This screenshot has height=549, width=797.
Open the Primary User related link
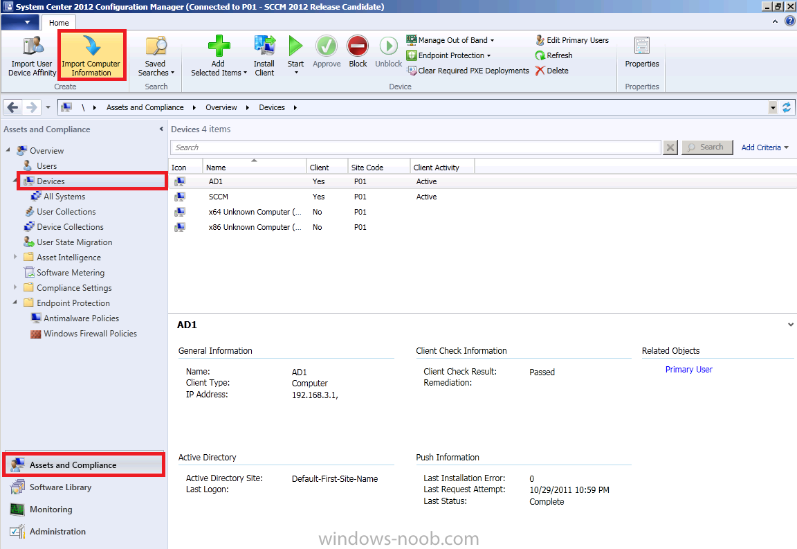click(x=689, y=370)
